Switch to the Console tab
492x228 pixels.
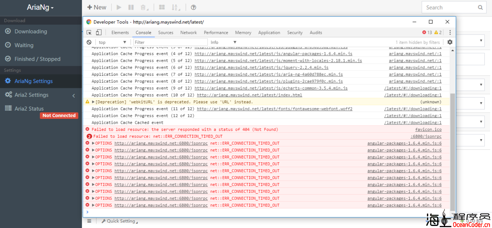click(143, 32)
